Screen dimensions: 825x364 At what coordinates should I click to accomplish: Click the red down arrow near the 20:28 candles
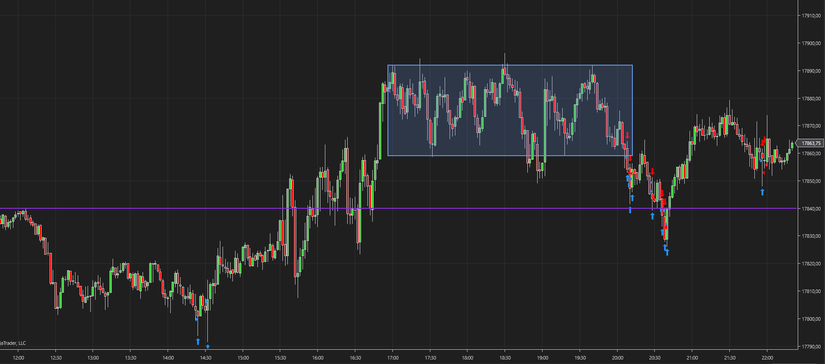pyautogui.click(x=652, y=171)
